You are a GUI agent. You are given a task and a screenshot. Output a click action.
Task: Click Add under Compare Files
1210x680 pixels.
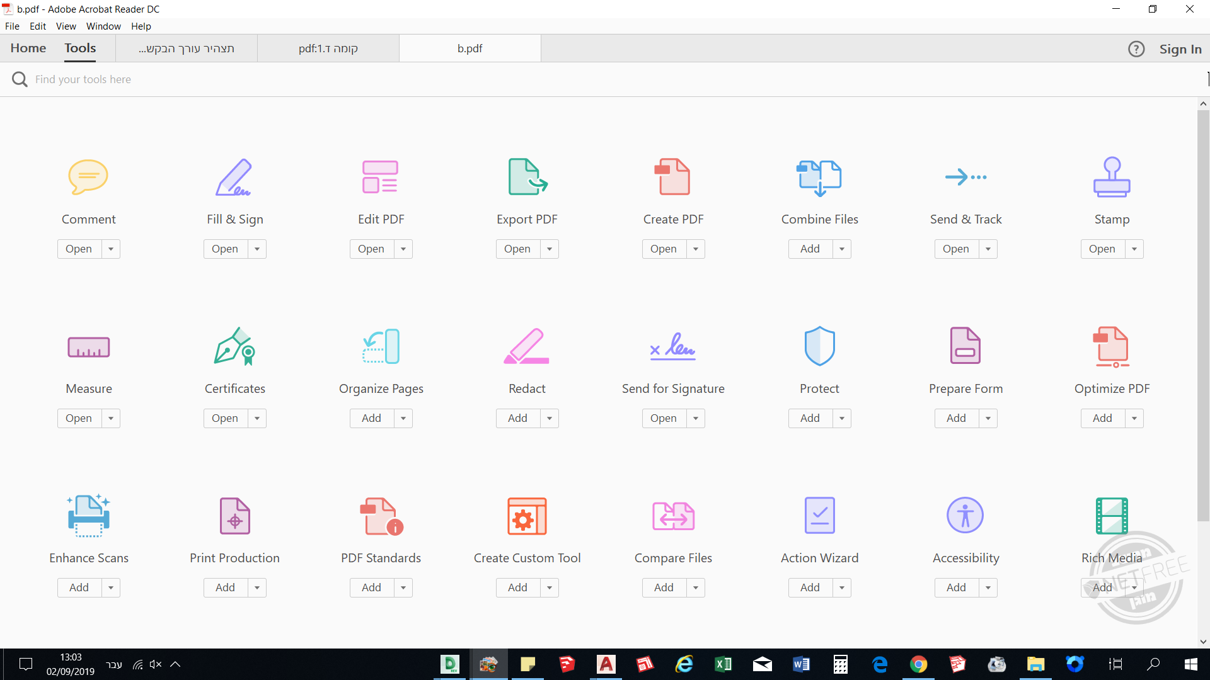(x=664, y=587)
